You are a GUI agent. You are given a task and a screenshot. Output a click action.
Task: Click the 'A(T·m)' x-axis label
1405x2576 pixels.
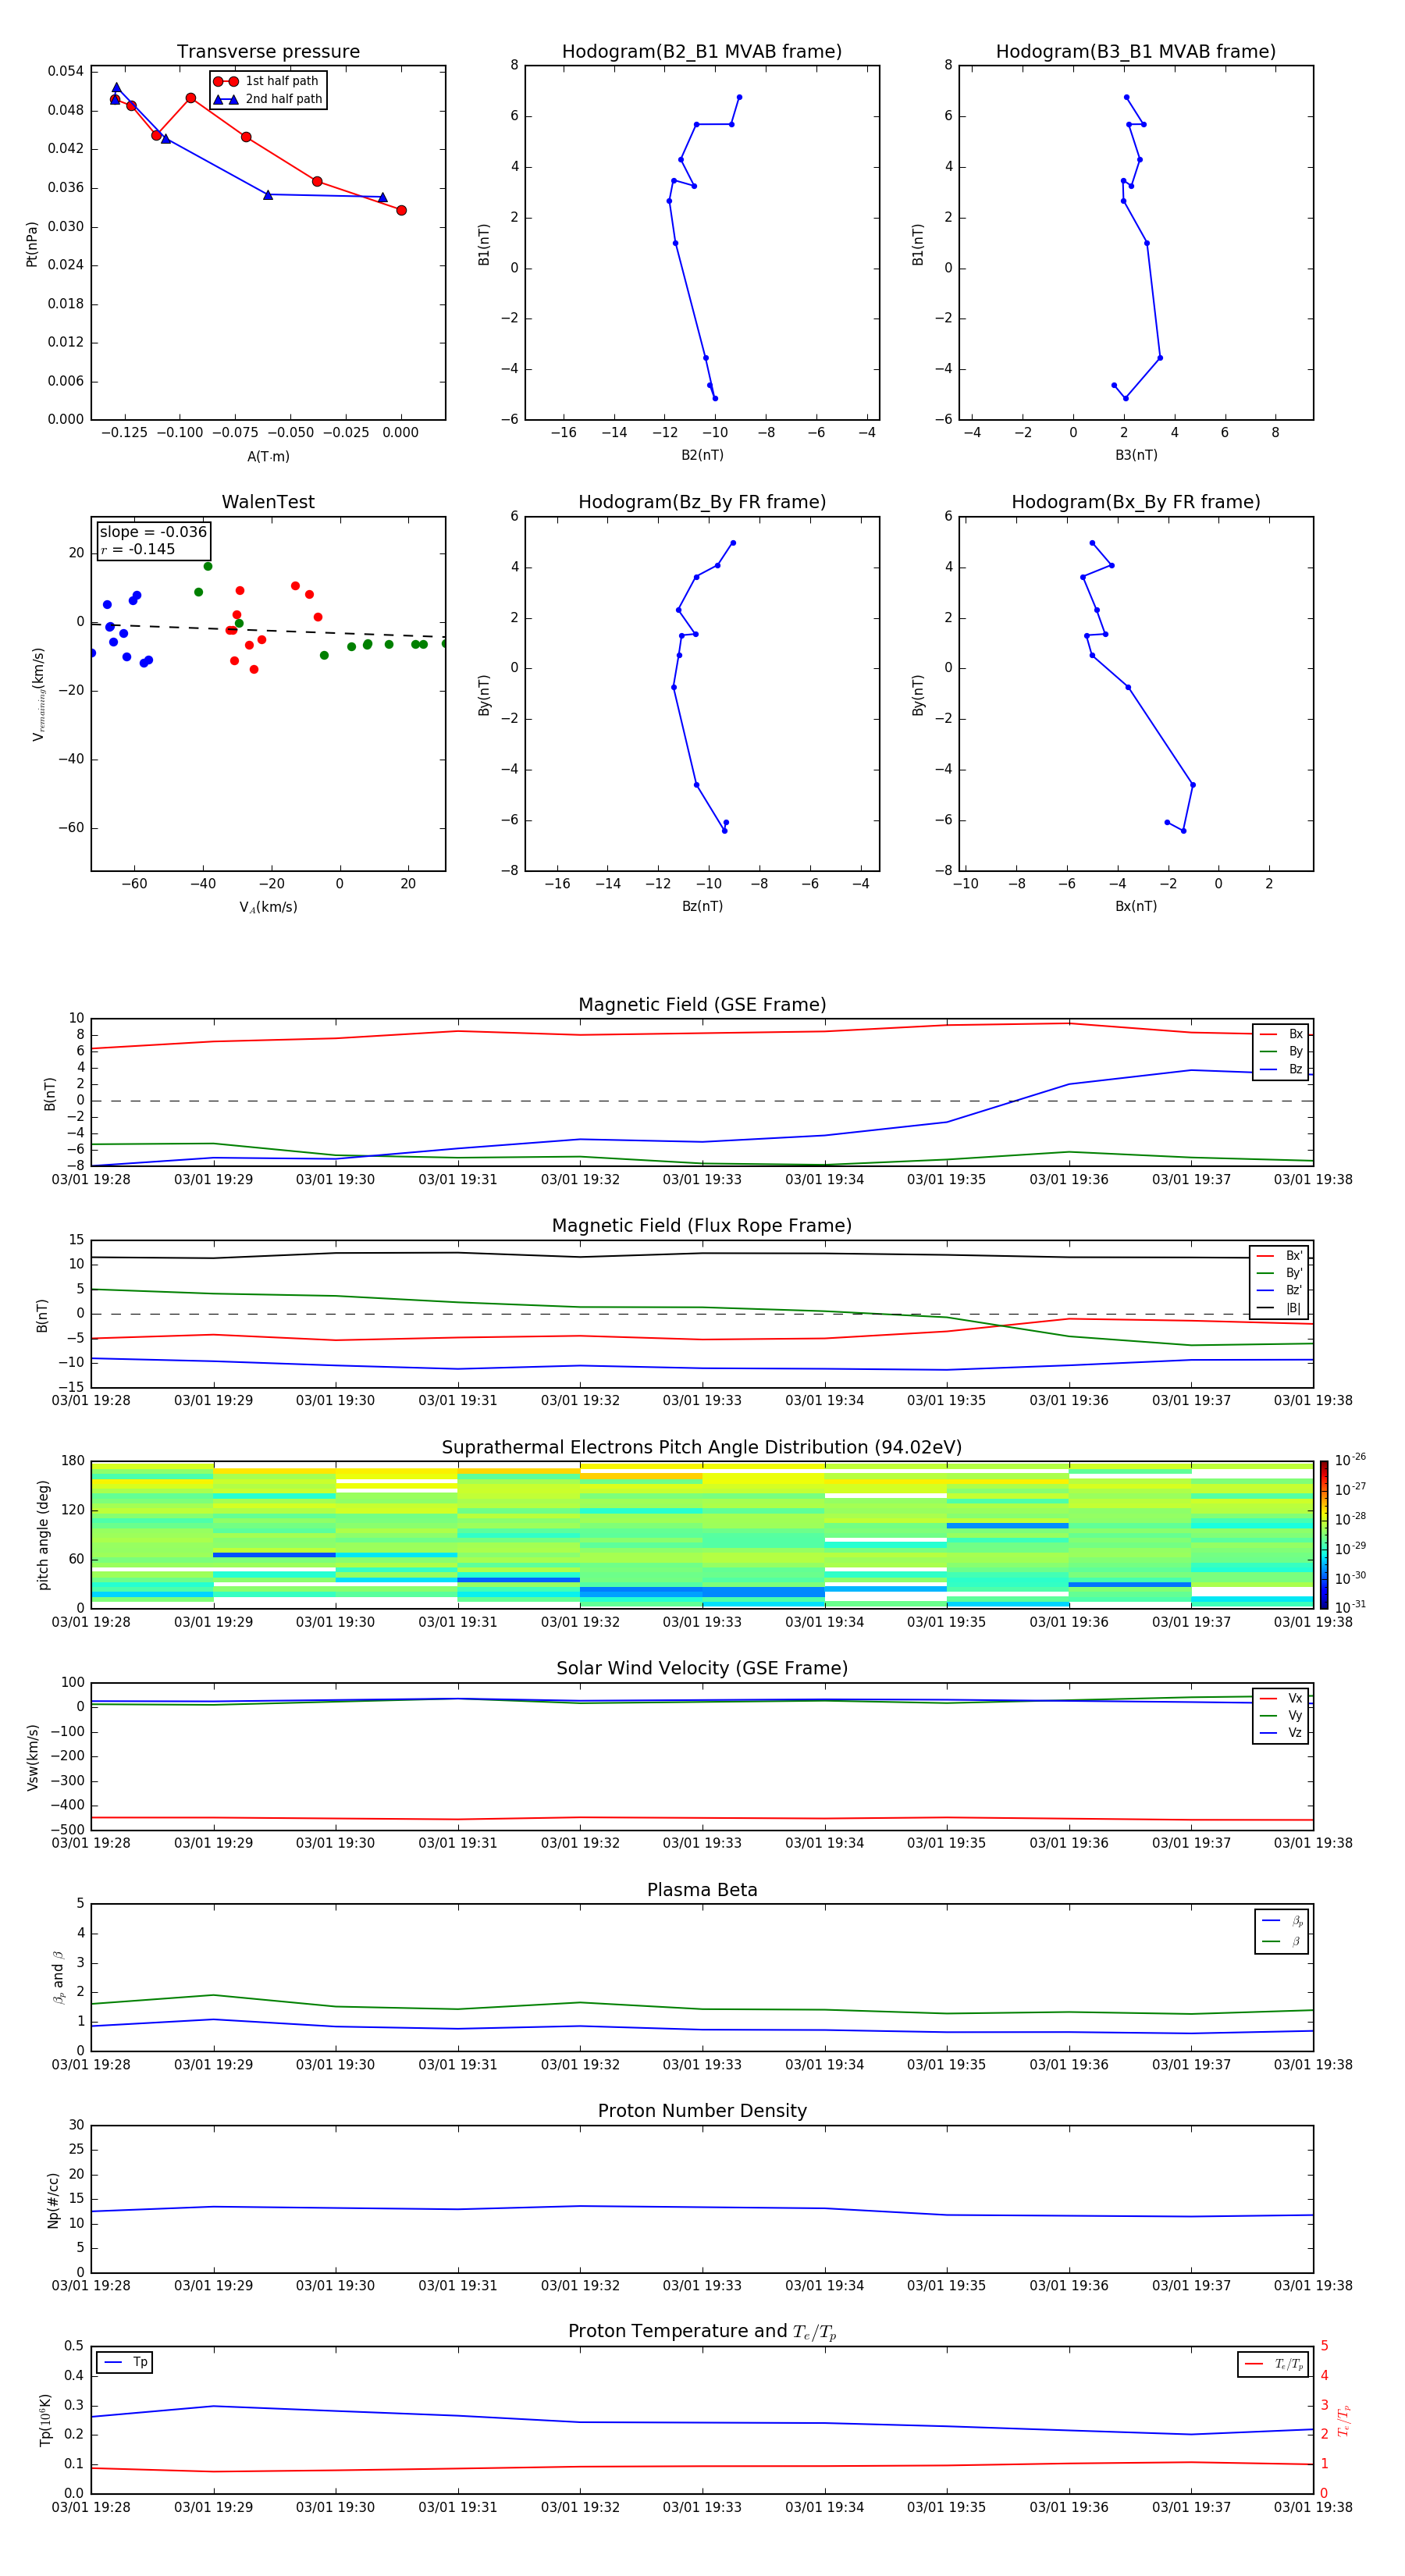pos(268,457)
